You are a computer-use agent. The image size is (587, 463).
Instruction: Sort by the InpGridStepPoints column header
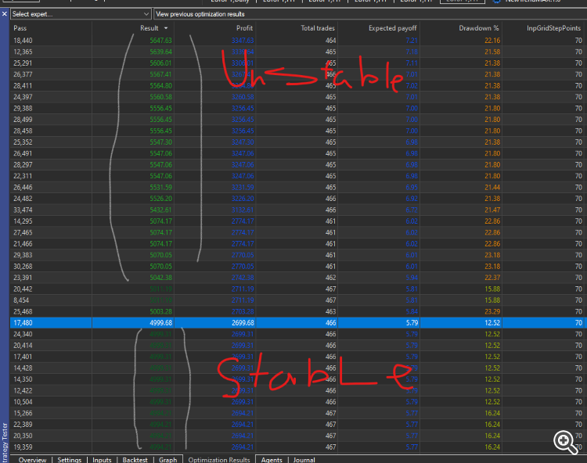click(553, 28)
